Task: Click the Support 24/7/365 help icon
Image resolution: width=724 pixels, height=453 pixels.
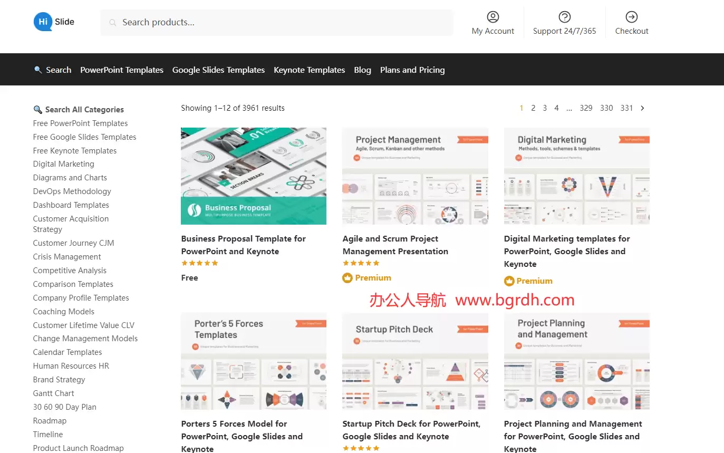Action: [x=564, y=17]
